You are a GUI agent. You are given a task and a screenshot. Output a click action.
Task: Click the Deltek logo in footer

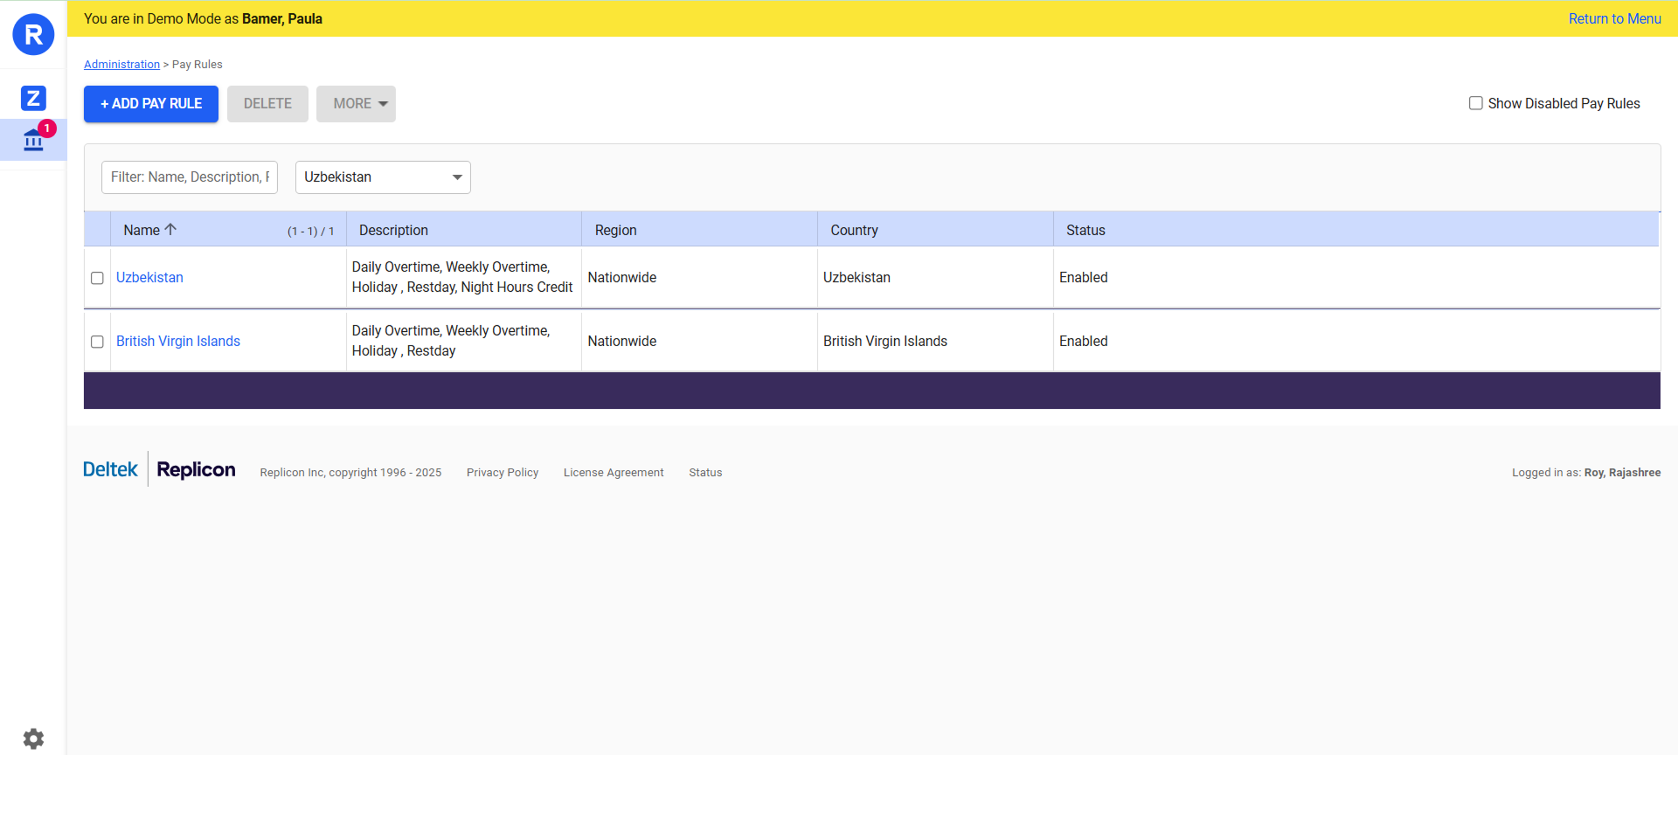click(x=110, y=469)
